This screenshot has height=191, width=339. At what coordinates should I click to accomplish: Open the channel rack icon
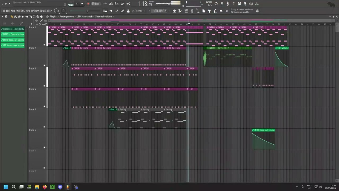click(186, 11)
